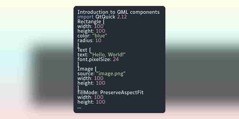239x119 pixels.
Task: Click width value directly below Rectangle line
Action: [x=99, y=26]
